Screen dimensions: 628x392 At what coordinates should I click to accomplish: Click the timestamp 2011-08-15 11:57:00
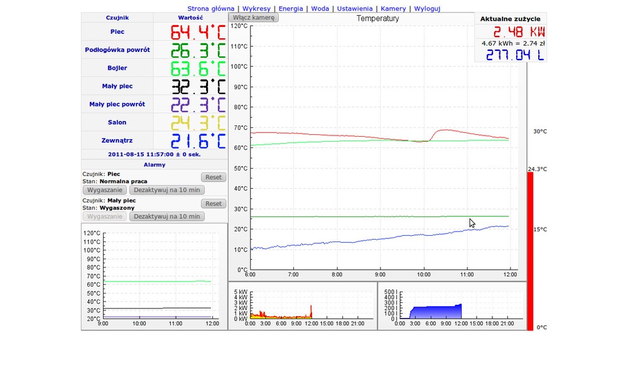click(x=154, y=154)
